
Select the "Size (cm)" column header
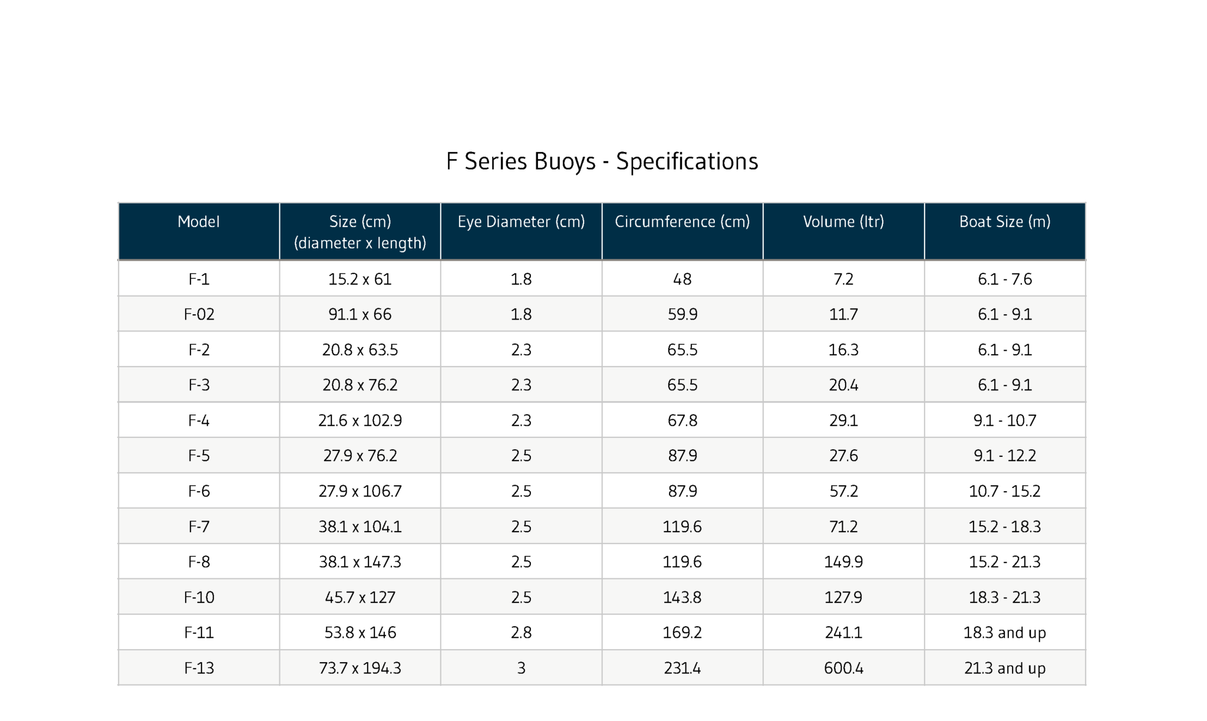[360, 232]
